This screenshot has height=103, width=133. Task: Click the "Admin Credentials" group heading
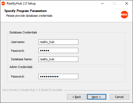pos(21,67)
